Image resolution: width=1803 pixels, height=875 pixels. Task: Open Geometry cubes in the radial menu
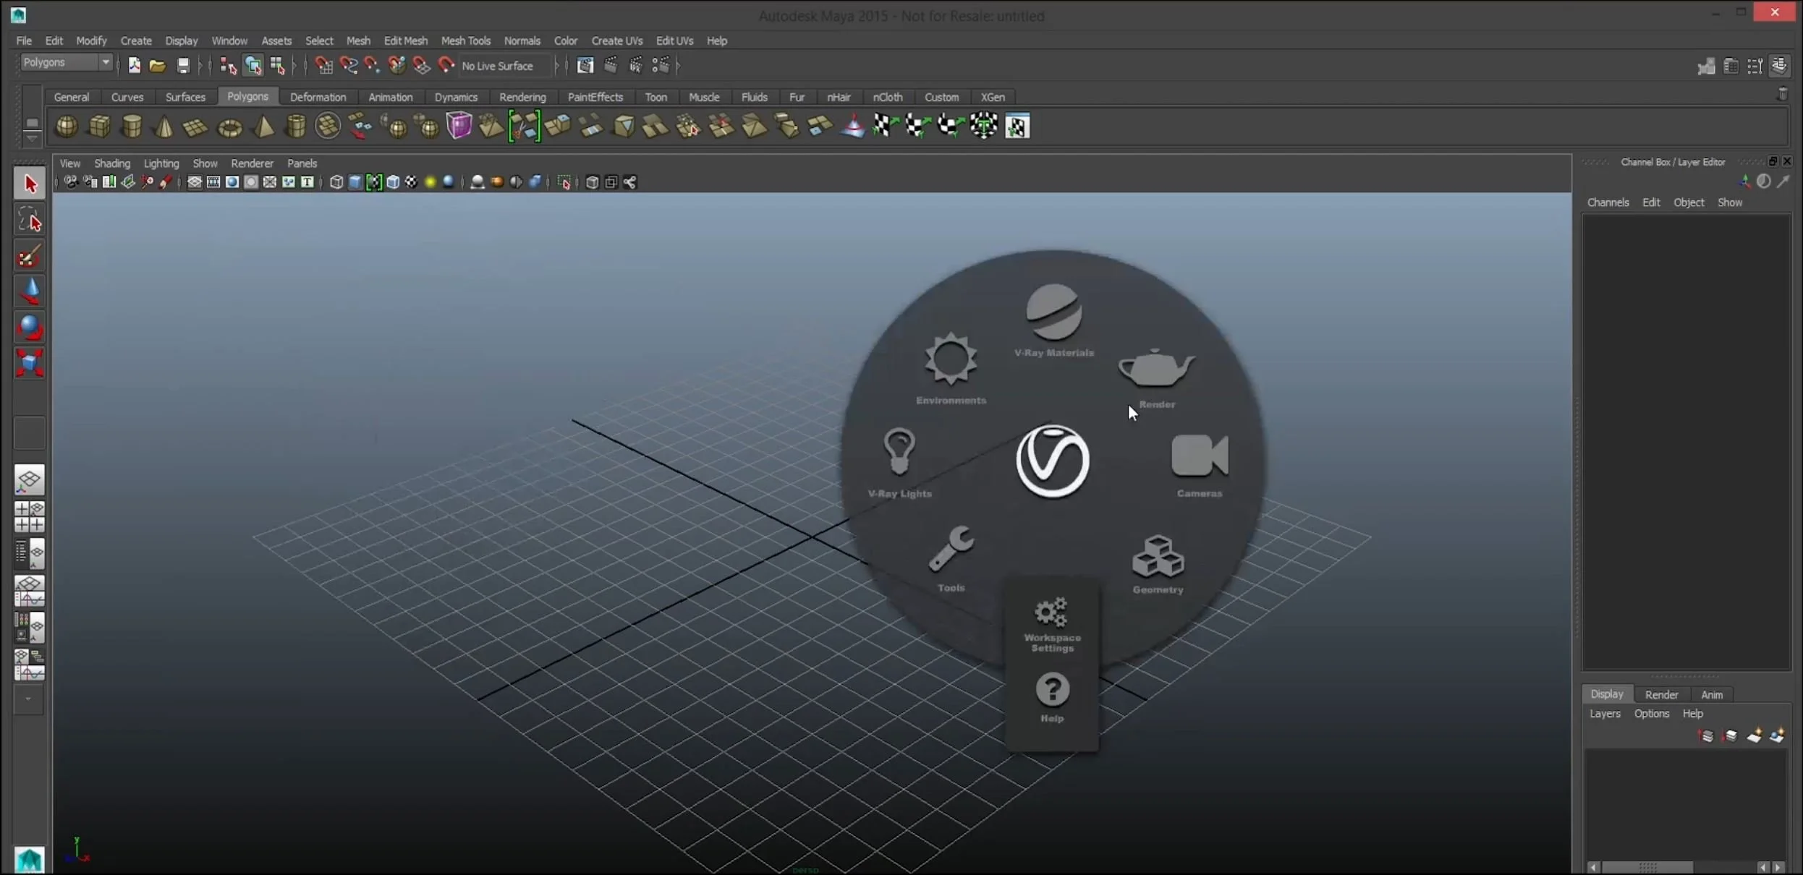point(1158,557)
